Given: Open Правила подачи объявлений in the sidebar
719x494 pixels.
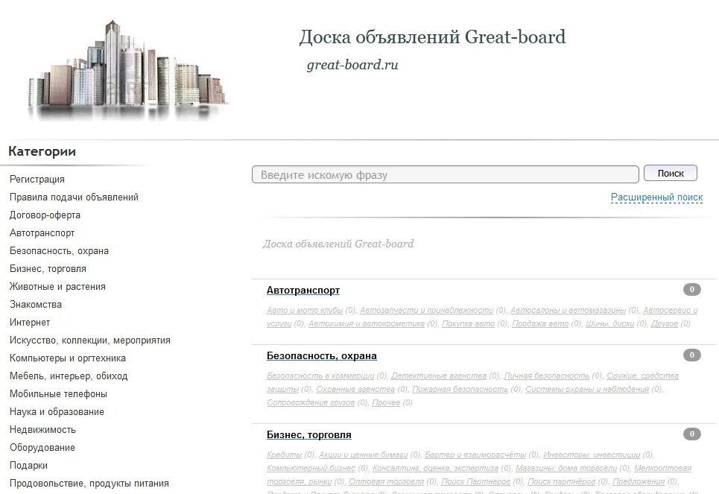Looking at the screenshot, I should (x=74, y=197).
